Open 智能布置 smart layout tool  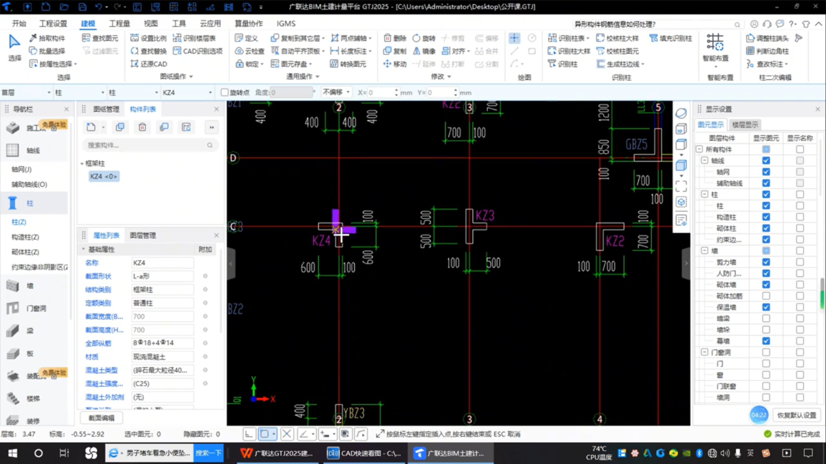pos(714,48)
